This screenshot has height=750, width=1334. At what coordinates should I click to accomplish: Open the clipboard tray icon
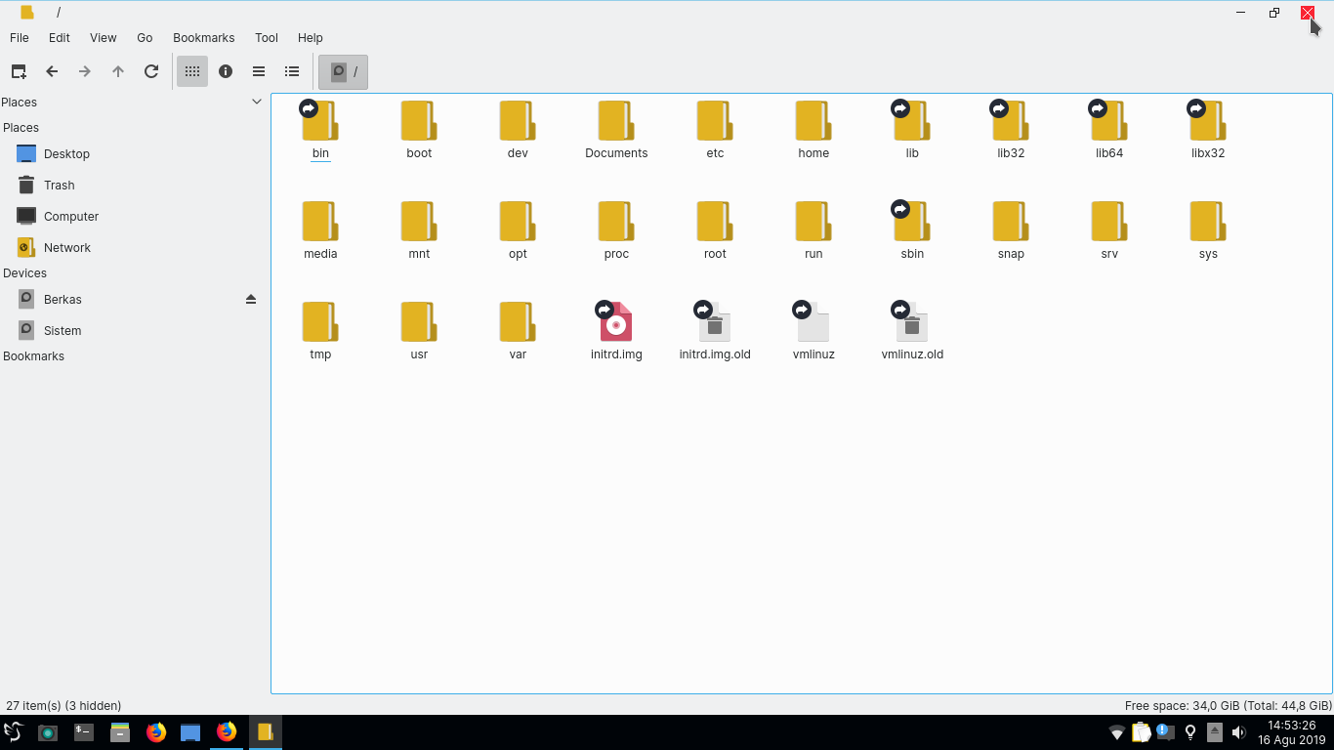(x=1142, y=732)
